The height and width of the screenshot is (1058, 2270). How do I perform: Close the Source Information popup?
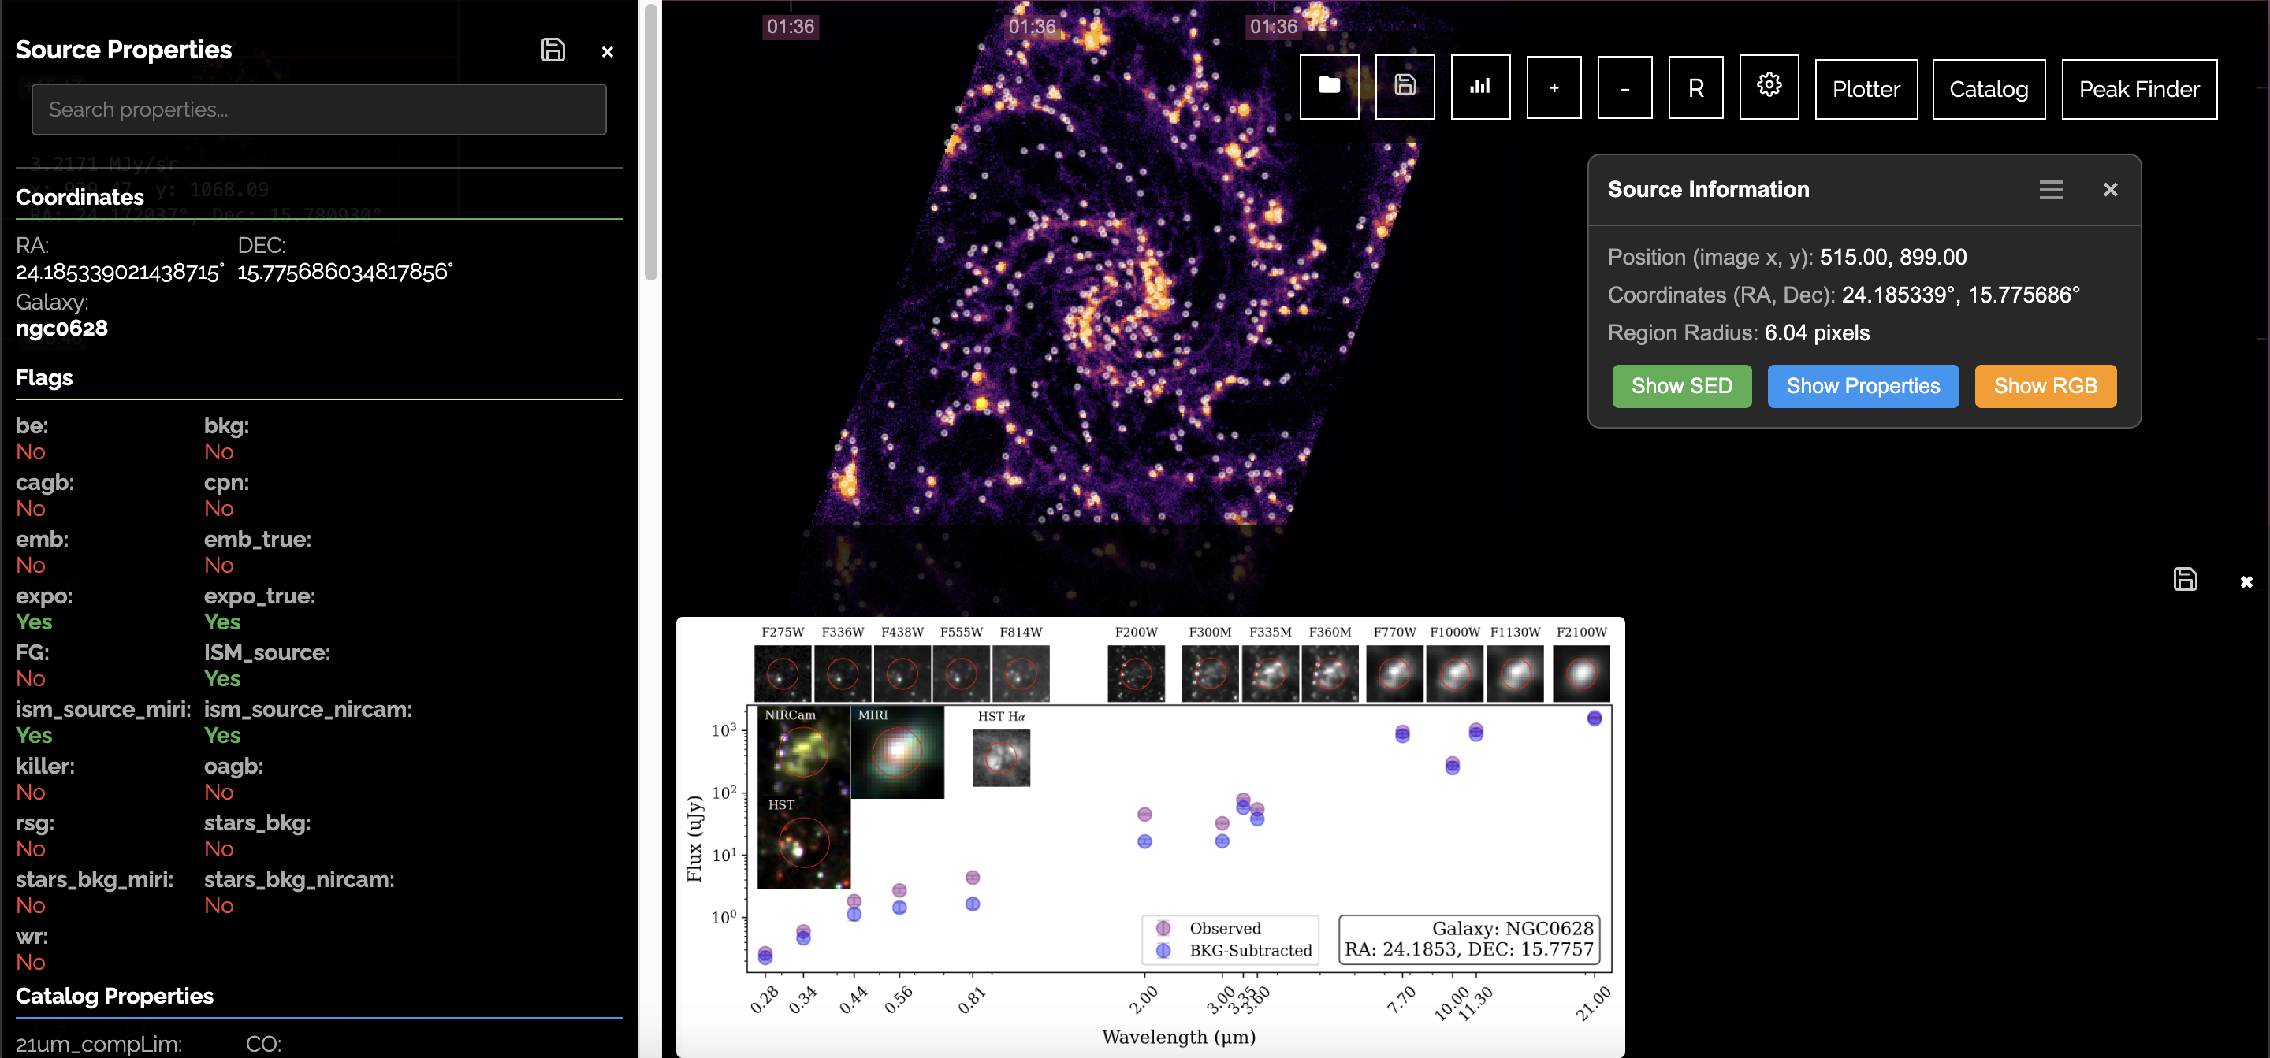2110,189
